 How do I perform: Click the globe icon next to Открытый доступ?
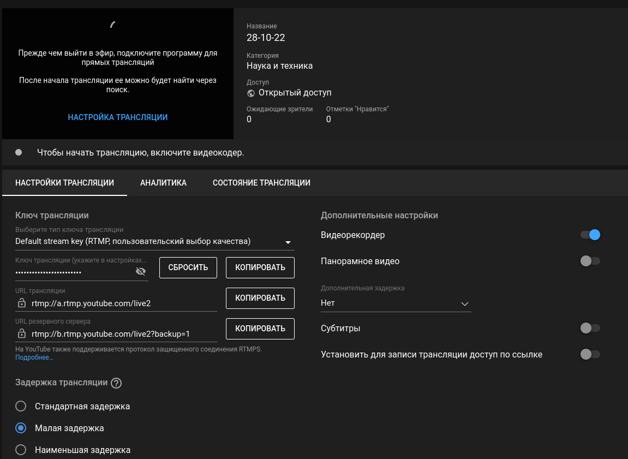coord(250,93)
